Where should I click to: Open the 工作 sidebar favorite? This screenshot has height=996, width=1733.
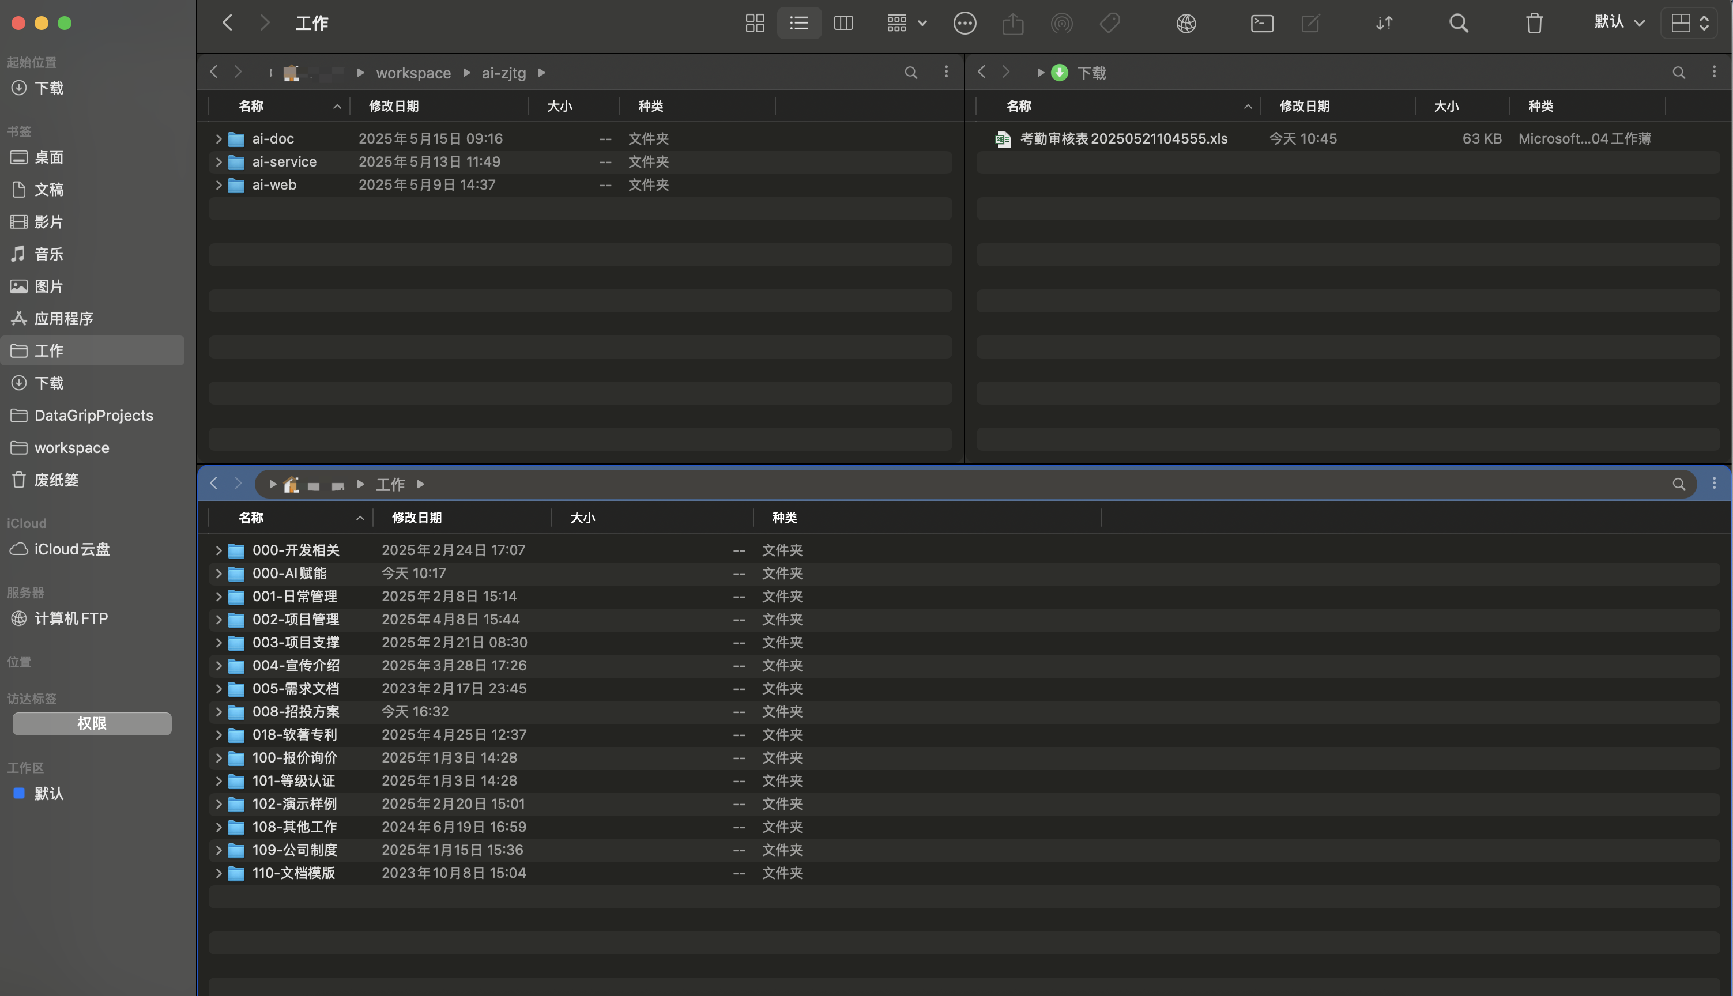(48, 351)
